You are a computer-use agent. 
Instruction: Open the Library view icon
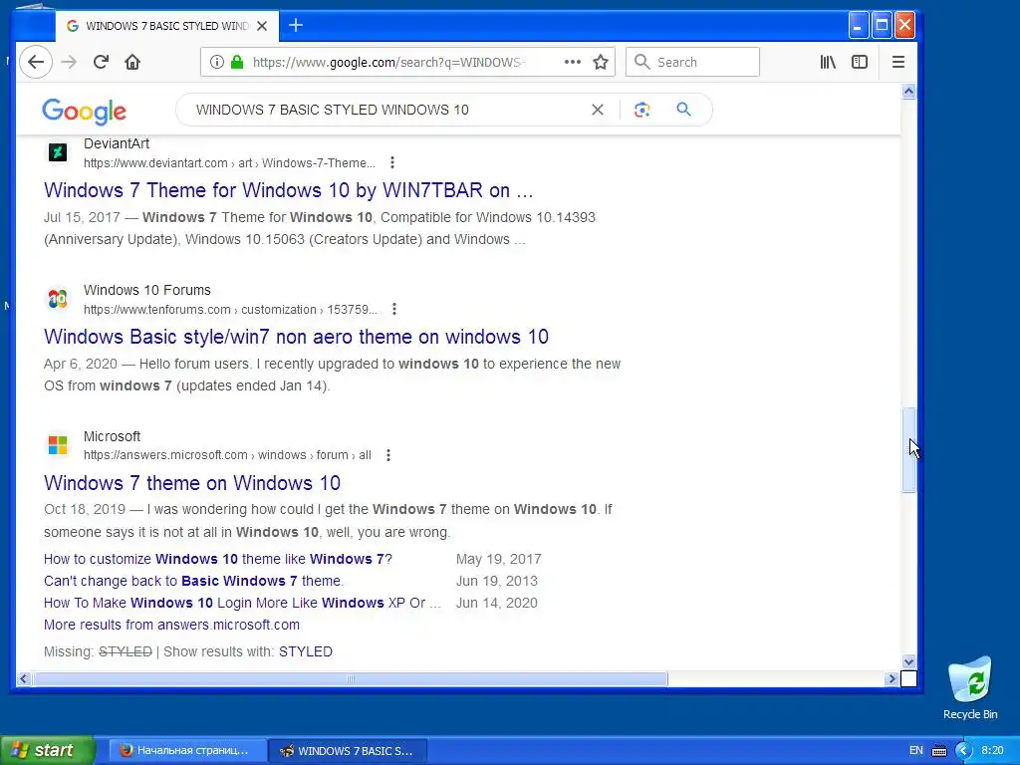pos(828,62)
